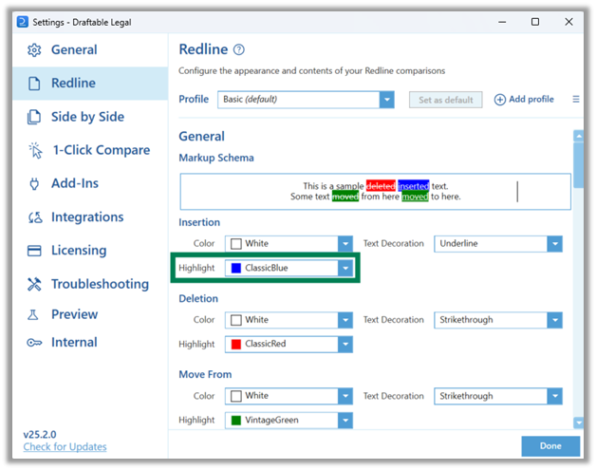Expand the Move From Highlight VintageGreen dropdown
Viewport: 596px width, 470px height.
point(345,421)
